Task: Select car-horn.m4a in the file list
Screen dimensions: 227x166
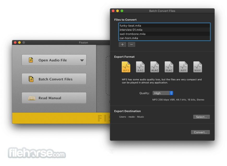Action: [x=164, y=38]
